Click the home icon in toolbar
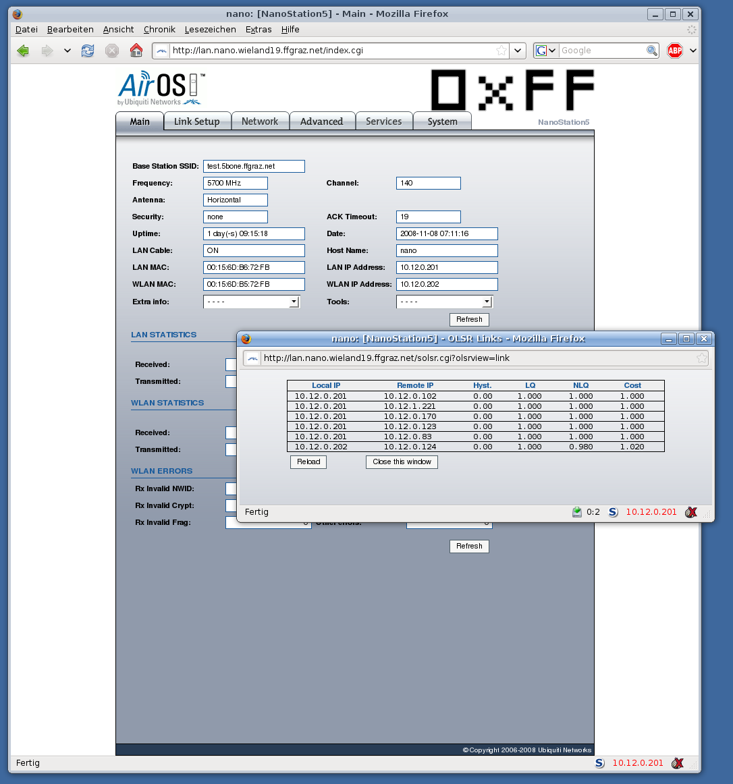The image size is (733, 784). (136, 51)
